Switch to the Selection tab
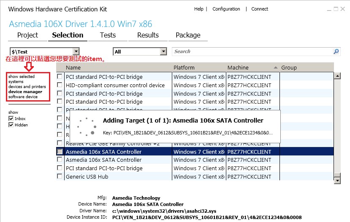Viewport: 350px width, 222px height. [68, 35]
